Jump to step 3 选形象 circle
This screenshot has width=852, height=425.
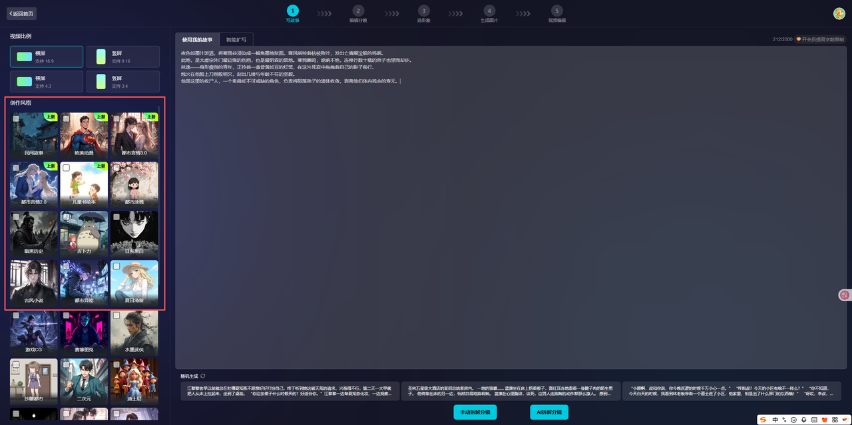[x=423, y=11]
